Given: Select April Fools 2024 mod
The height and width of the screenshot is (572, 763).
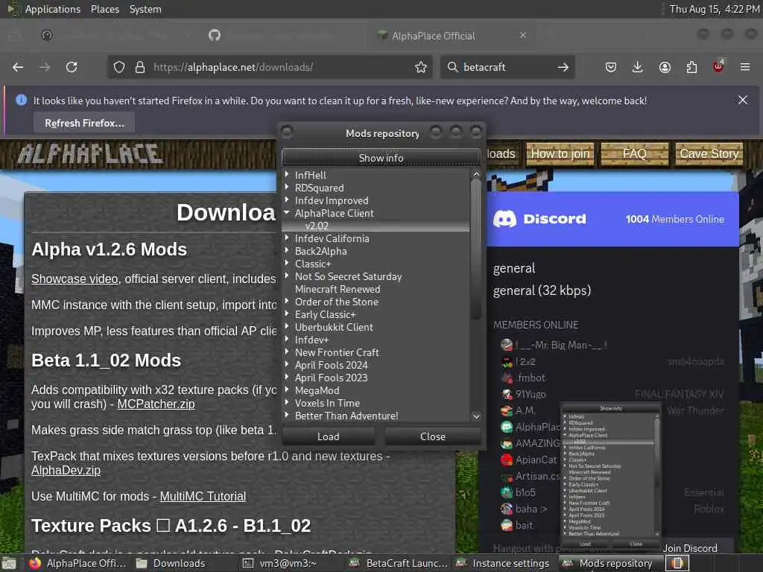Looking at the screenshot, I should pos(332,365).
